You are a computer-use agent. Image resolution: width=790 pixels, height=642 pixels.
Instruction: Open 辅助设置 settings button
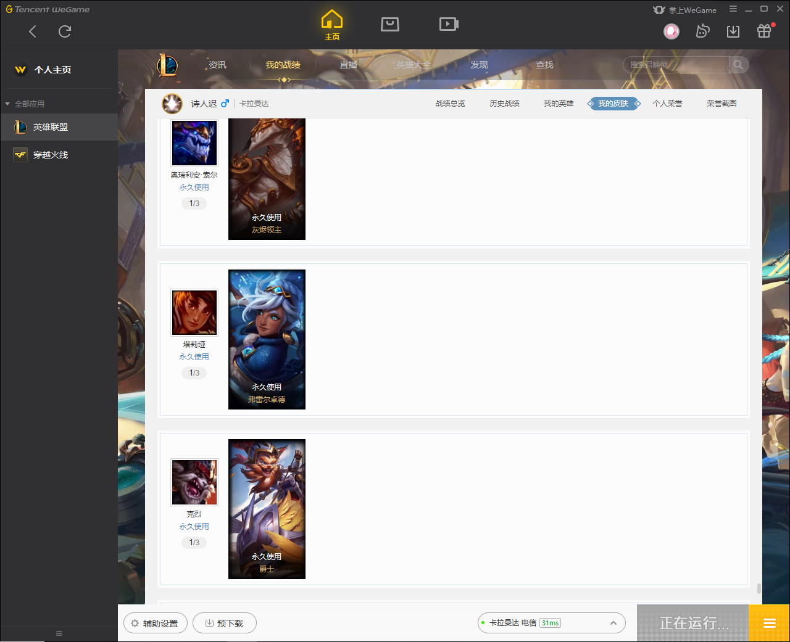(x=156, y=623)
